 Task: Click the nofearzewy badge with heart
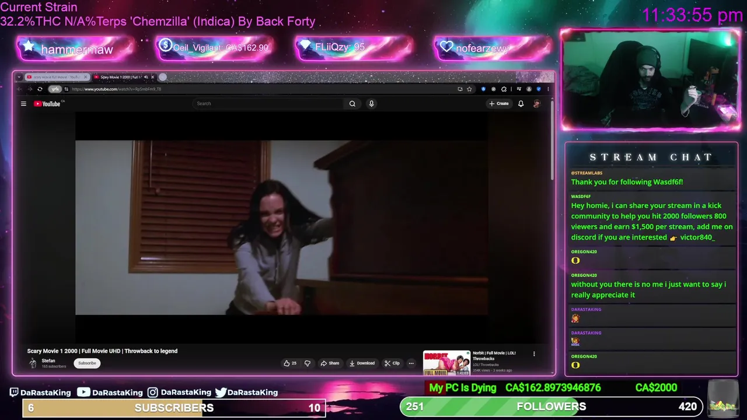coord(493,48)
